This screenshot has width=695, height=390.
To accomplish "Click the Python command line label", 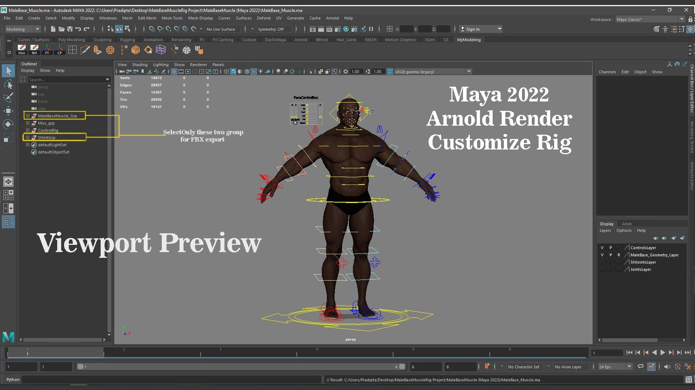I will 13,380.
